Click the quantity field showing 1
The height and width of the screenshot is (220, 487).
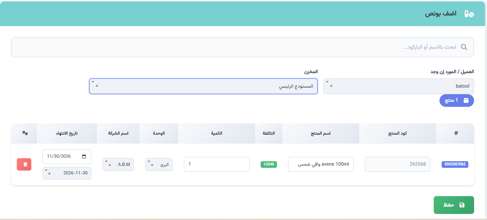(216, 164)
